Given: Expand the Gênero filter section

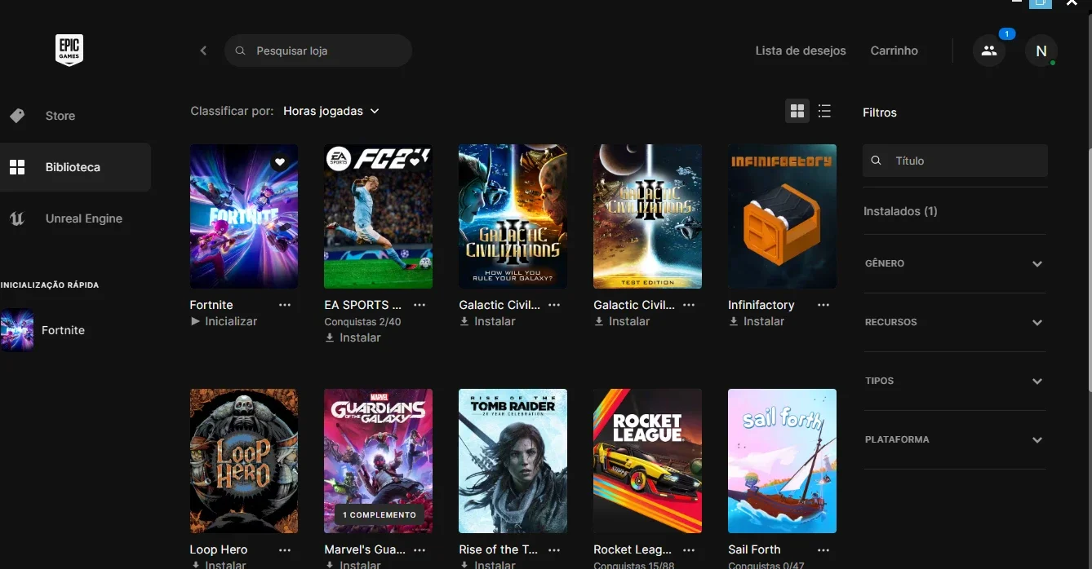Looking at the screenshot, I should click(x=954, y=263).
